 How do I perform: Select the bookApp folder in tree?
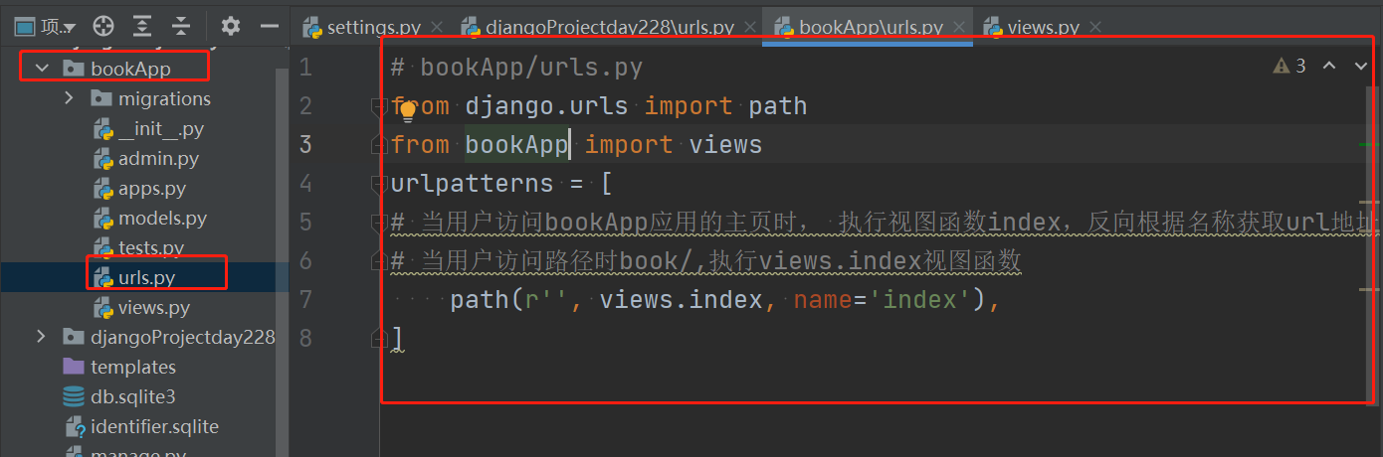[130, 69]
